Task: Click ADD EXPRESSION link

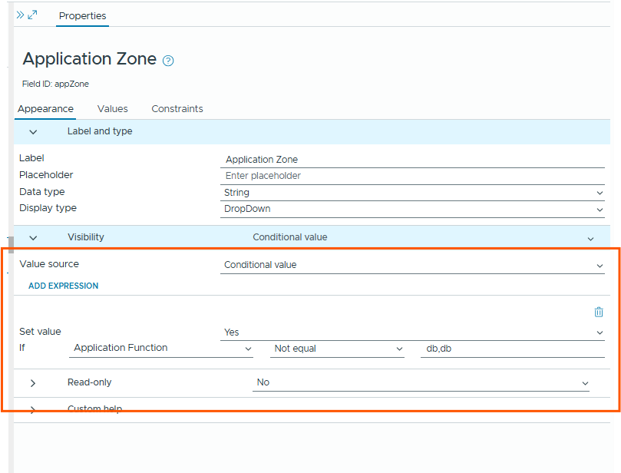Action: 64,286
